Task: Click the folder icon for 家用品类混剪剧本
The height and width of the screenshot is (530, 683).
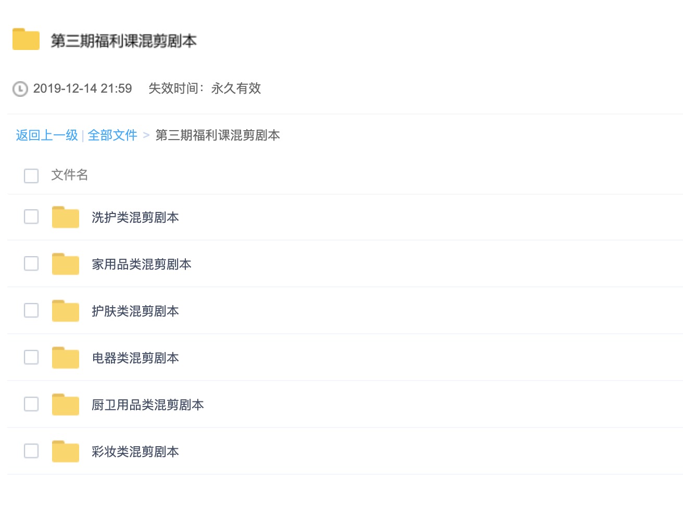Action: (x=65, y=264)
